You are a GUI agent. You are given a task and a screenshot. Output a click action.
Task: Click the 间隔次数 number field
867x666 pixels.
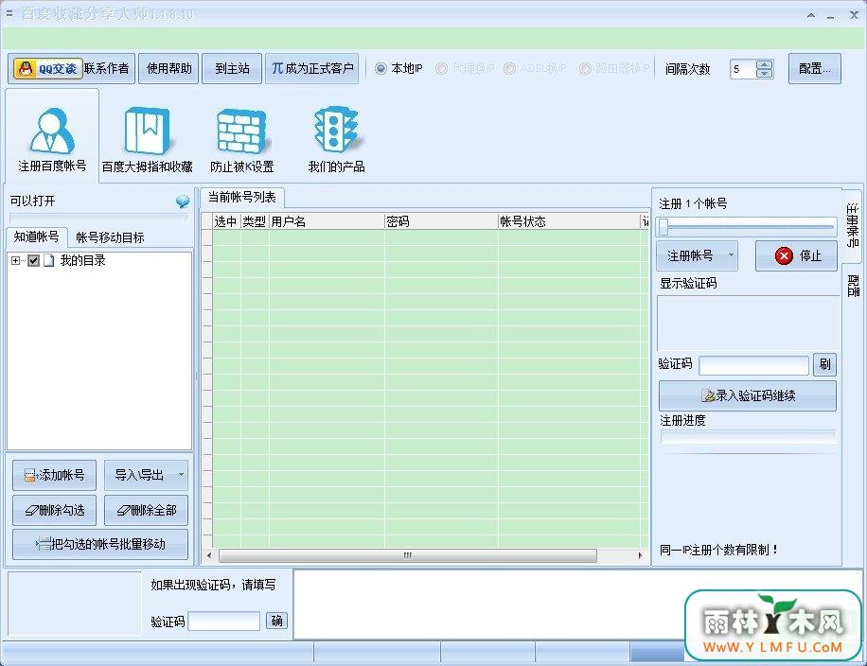743,69
